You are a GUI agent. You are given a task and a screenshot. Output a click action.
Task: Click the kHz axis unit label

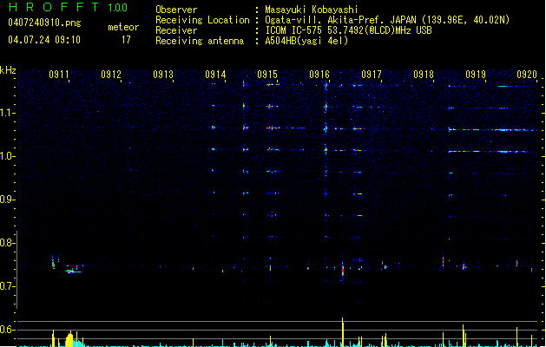click(x=8, y=70)
